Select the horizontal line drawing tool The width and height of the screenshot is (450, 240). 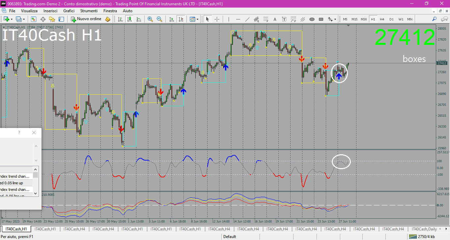click(x=238, y=19)
